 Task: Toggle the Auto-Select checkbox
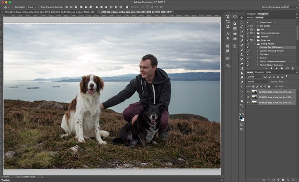pyautogui.click(x=13, y=7)
